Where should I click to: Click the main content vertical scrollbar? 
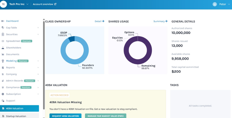coord(44,65)
